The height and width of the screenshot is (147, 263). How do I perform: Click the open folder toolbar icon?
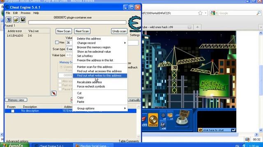pos(16,20)
